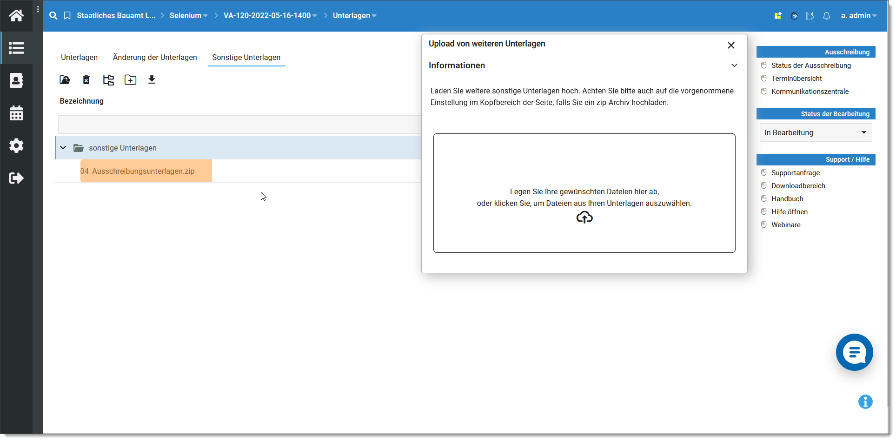Open the a. admin user menu
Screen dimensions: 896x441
(858, 16)
